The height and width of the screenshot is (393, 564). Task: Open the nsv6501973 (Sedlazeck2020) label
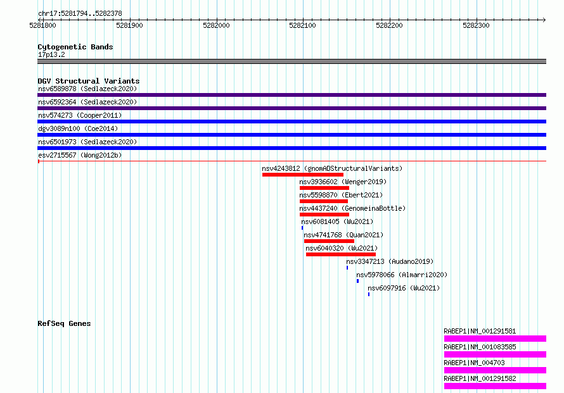[87, 142]
